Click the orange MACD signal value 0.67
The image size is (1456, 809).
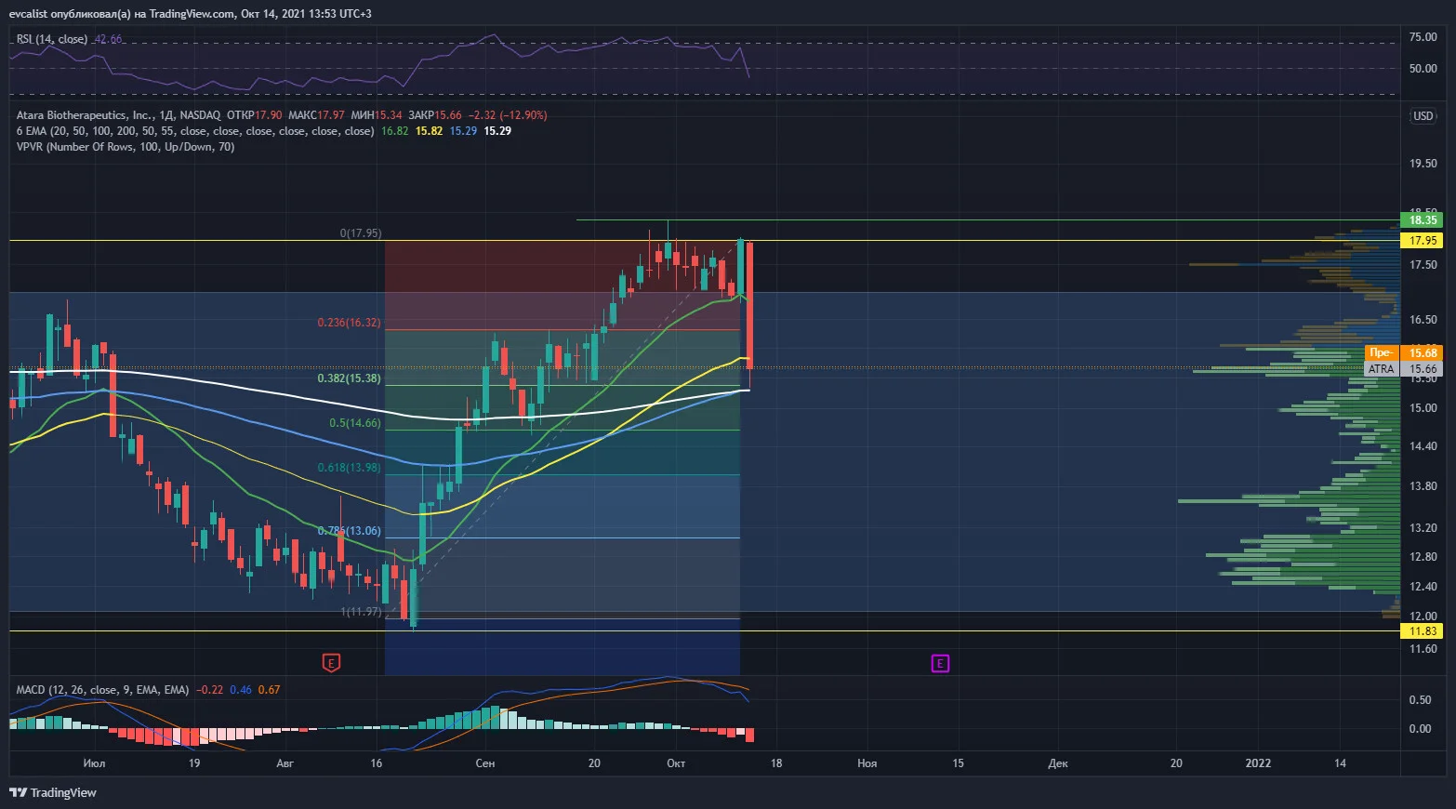[269, 690]
